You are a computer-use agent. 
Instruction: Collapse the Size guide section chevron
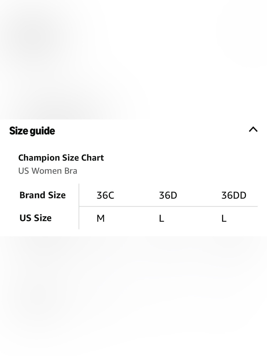click(x=253, y=130)
